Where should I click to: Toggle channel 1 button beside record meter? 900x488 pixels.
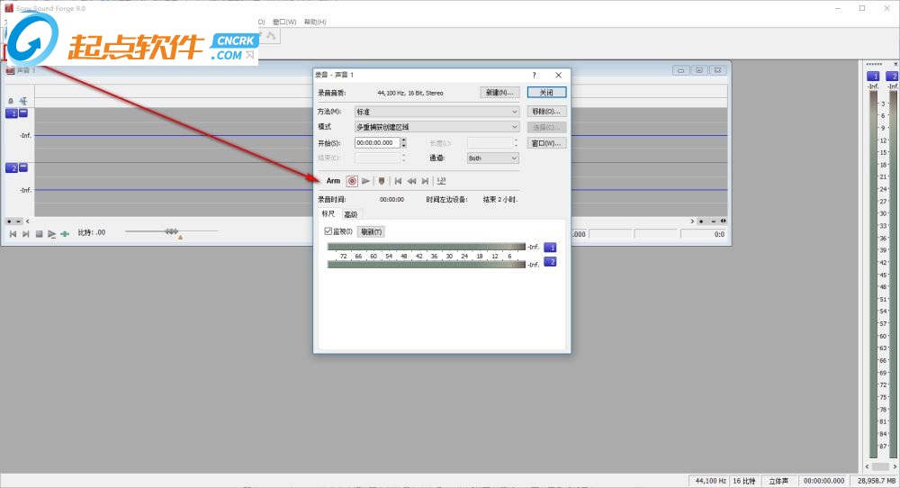coord(550,248)
